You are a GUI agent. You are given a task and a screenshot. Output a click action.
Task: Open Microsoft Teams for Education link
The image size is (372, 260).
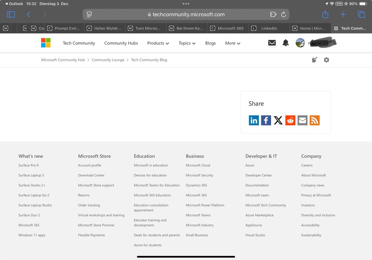156,185
